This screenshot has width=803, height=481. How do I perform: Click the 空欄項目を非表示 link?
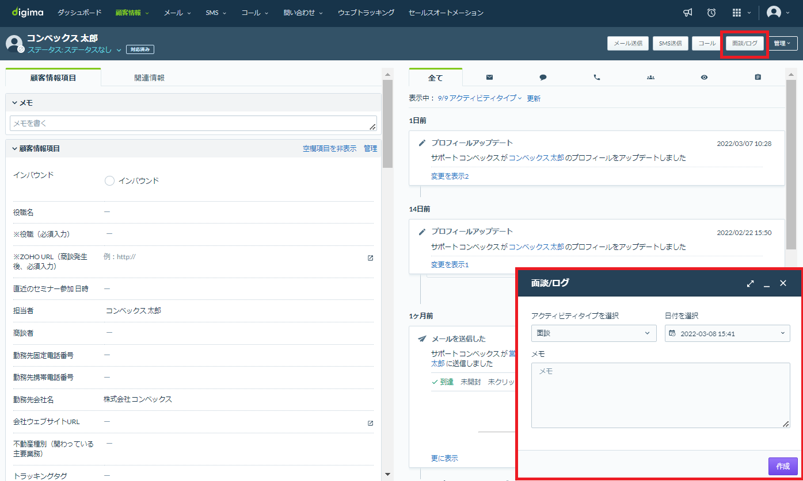(x=329, y=148)
